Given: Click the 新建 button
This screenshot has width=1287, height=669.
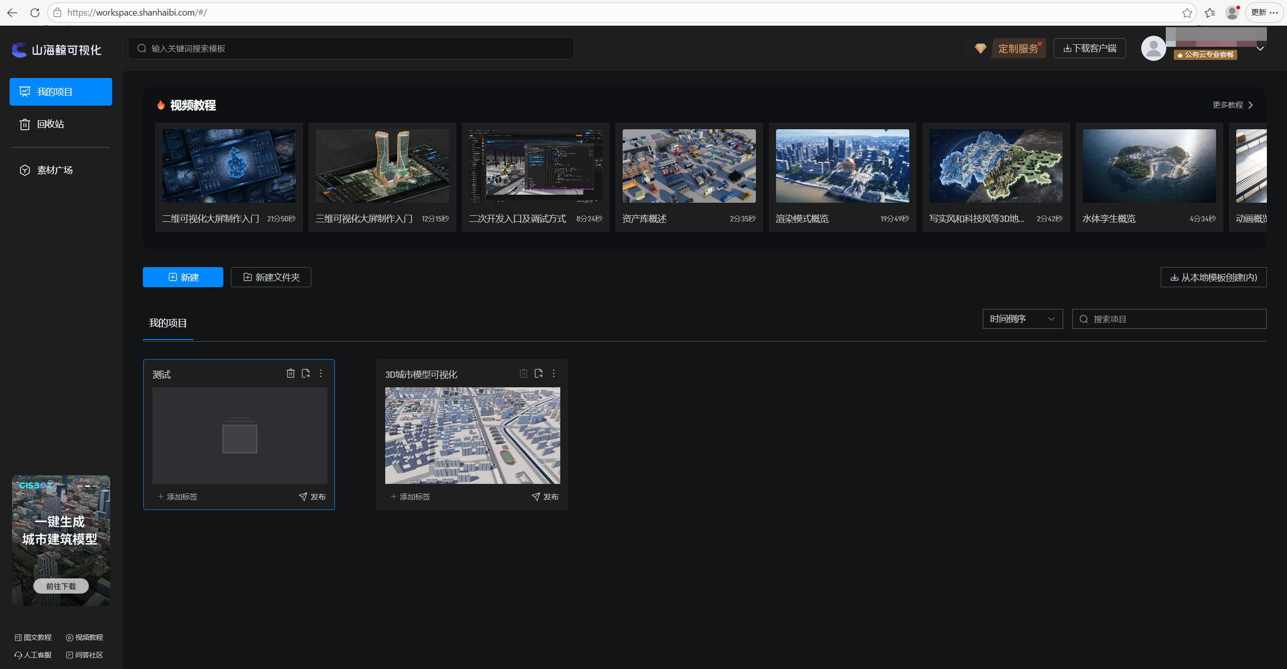Looking at the screenshot, I should point(183,277).
